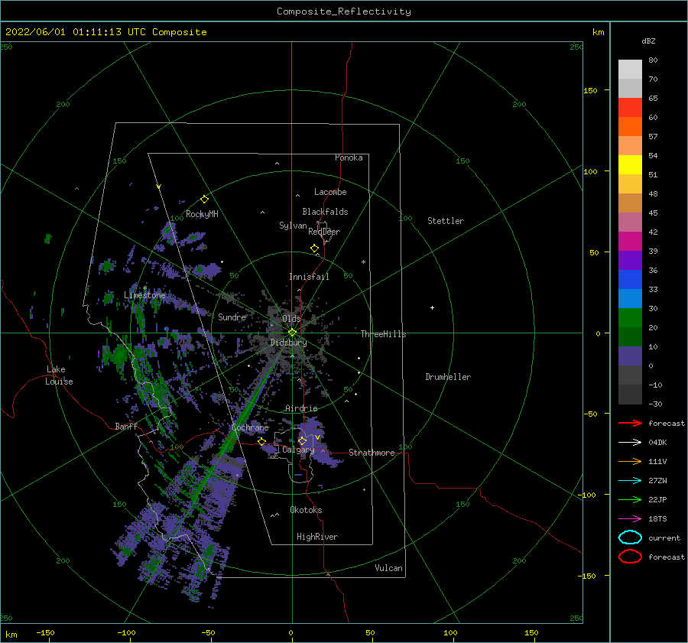The image size is (688, 643).
Task: Select the orange 60 dBZ color band
Action: (x=630, y=126)
